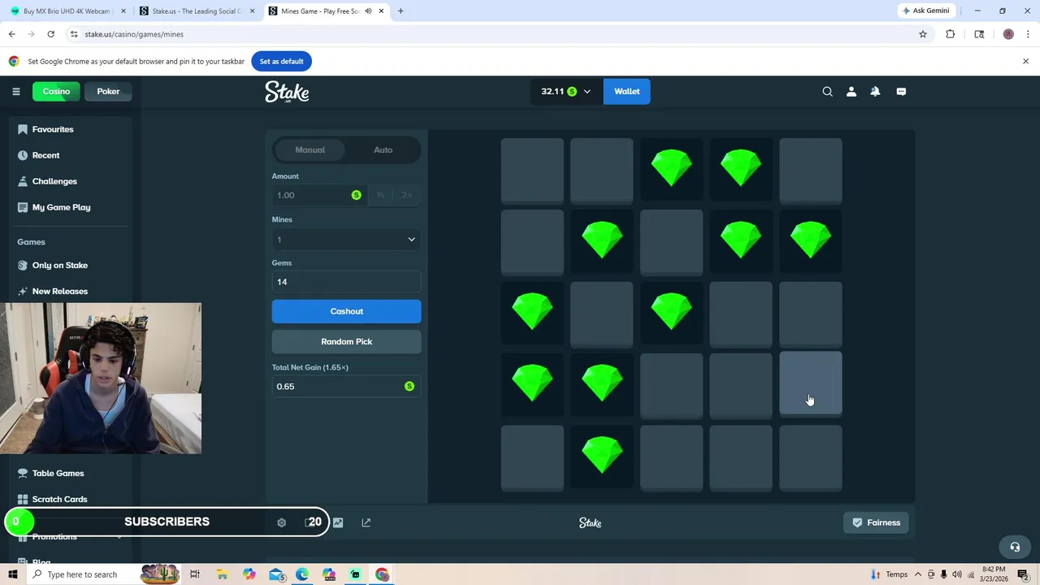Dismiss the default browser notification bar
Viewport: 1040px width, 585px height.
pyautogui.click(x=1025, y=61)
